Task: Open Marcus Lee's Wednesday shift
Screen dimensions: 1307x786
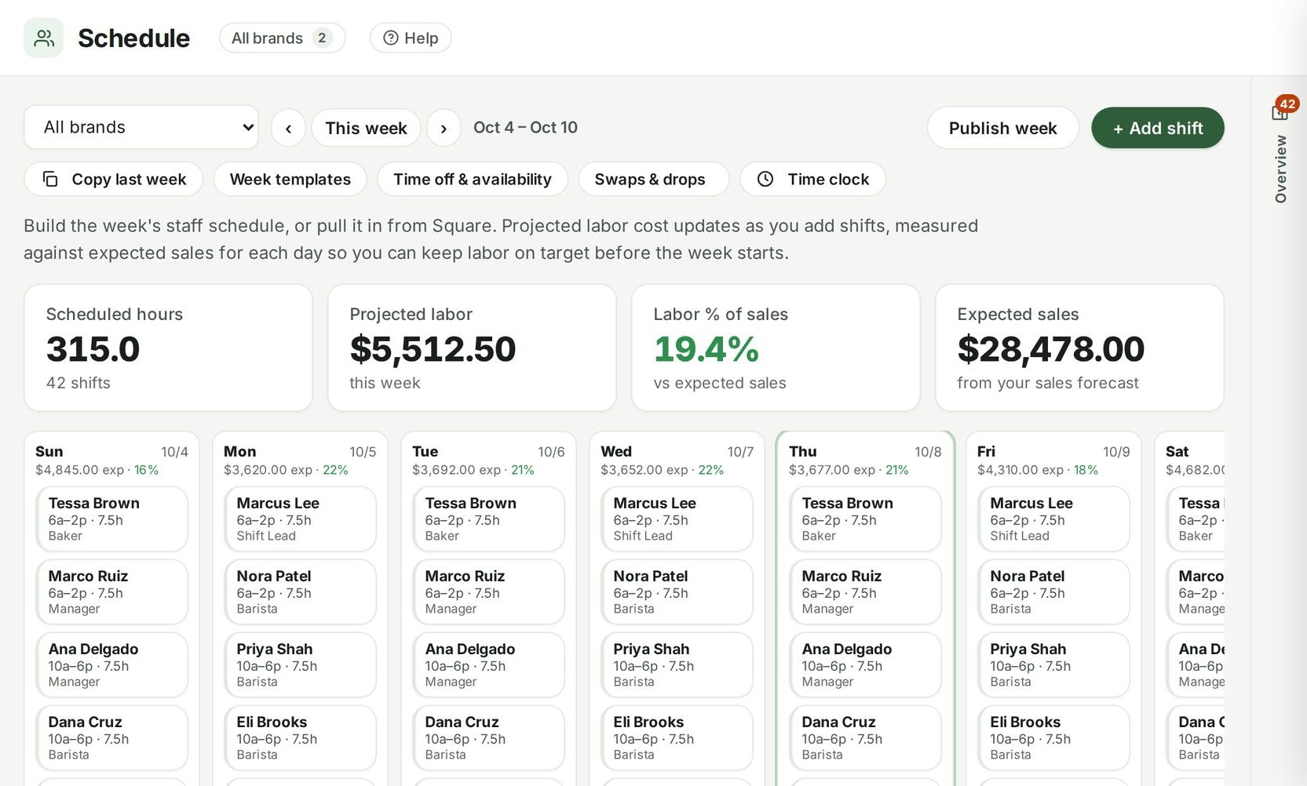Action: (x=677, y=519)
